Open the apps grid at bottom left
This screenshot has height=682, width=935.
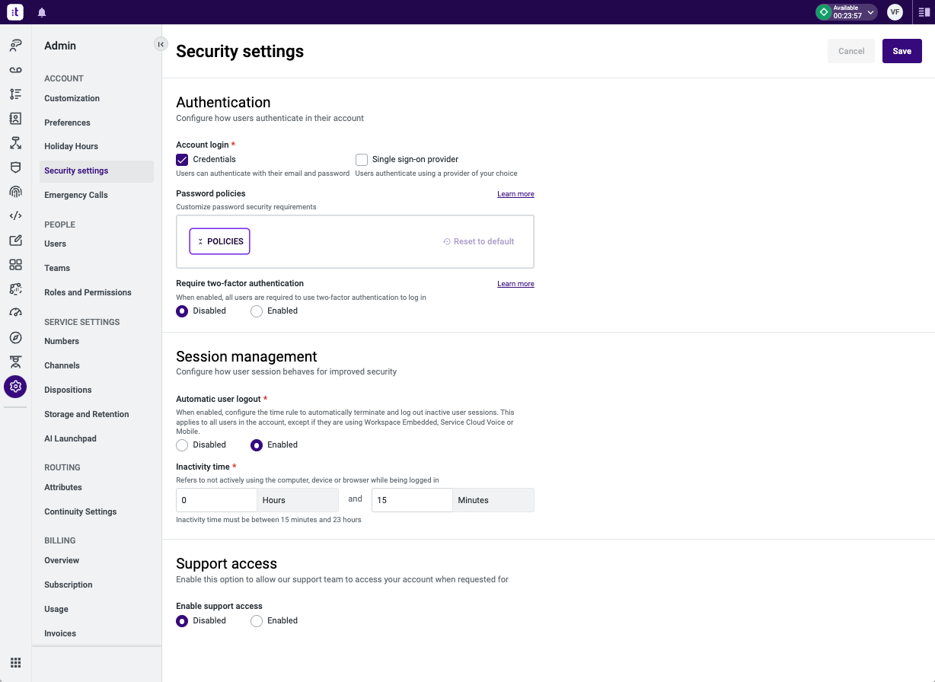pos(15,662)
